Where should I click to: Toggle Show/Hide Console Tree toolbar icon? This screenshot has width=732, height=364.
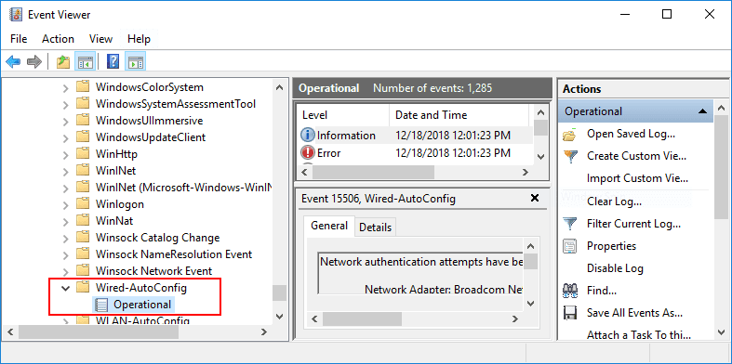click(x=85, y=61)
